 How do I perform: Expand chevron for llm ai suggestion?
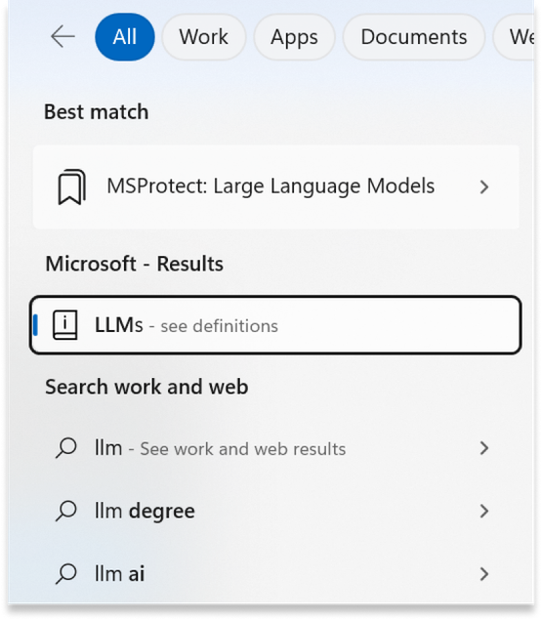pyautogui.click(x=483, y=574)
